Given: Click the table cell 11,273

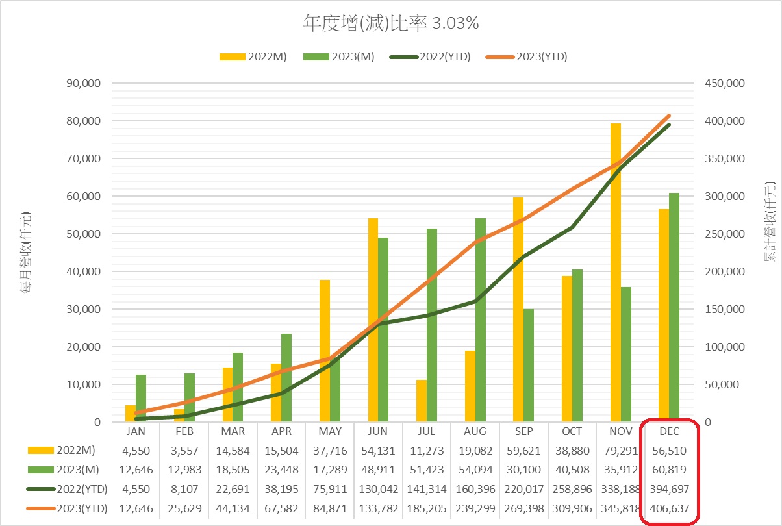Looking at the screenshot, I should (426, 451).
